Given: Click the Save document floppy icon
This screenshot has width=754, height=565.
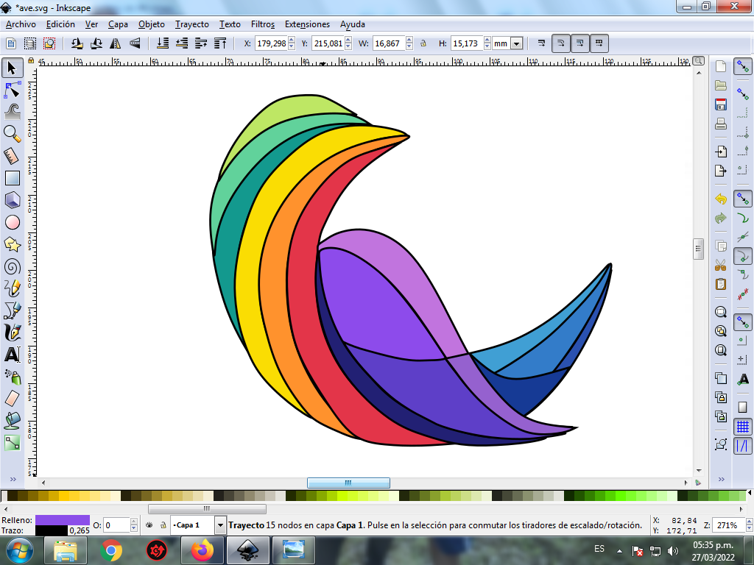Looking at the screenshot, I should pos(721,104).
